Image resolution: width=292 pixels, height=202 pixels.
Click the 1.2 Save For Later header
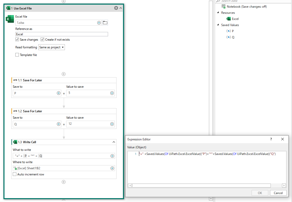click(64, 111)
